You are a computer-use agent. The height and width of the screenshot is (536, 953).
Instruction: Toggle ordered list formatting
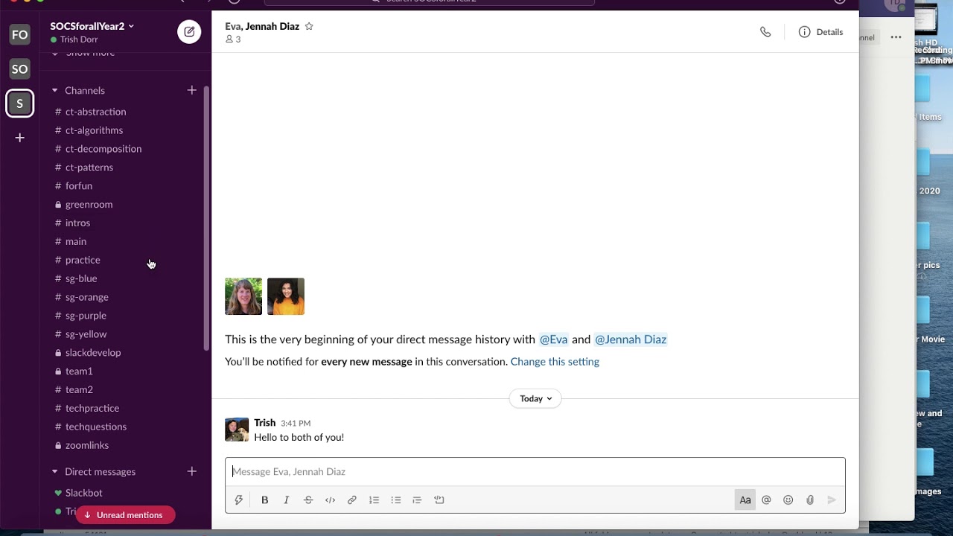point(374,500)
